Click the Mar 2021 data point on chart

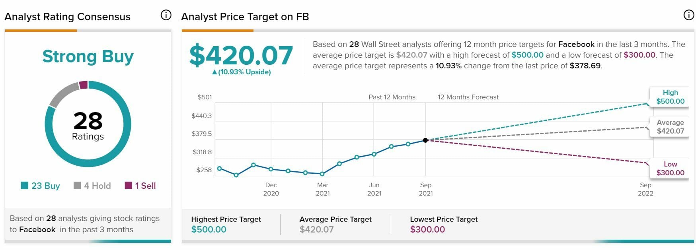pos(322,174)
